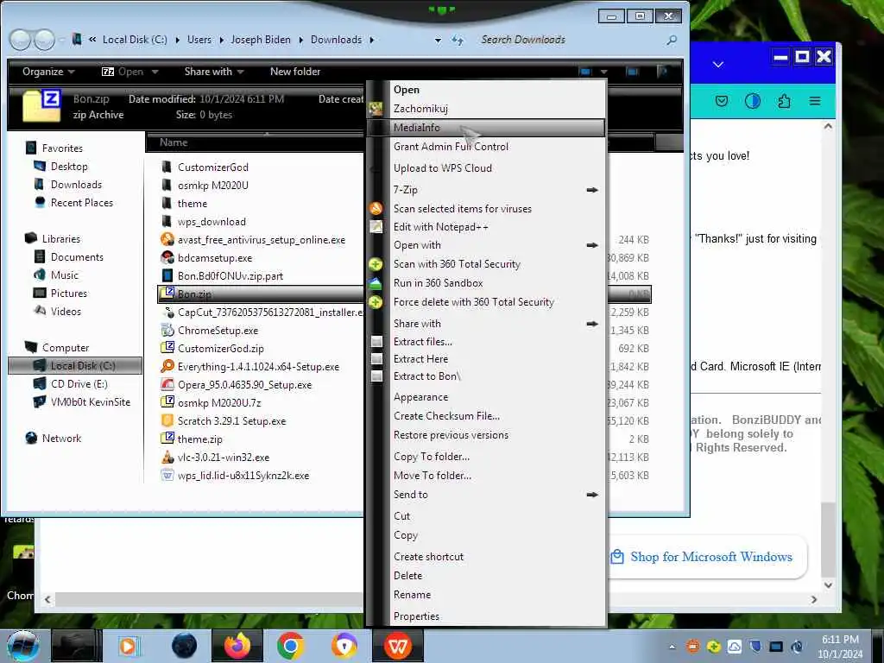884x663 pixels.
Task: Click the half-circle contrast icon in Firefox toolbar
Action: pos(753,101)
